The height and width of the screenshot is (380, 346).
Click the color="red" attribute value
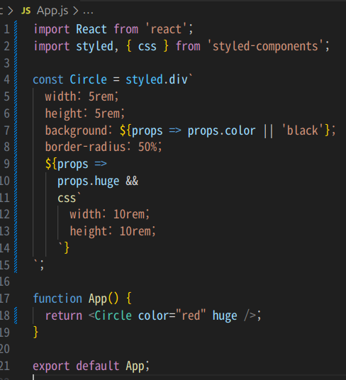[191, 315]
